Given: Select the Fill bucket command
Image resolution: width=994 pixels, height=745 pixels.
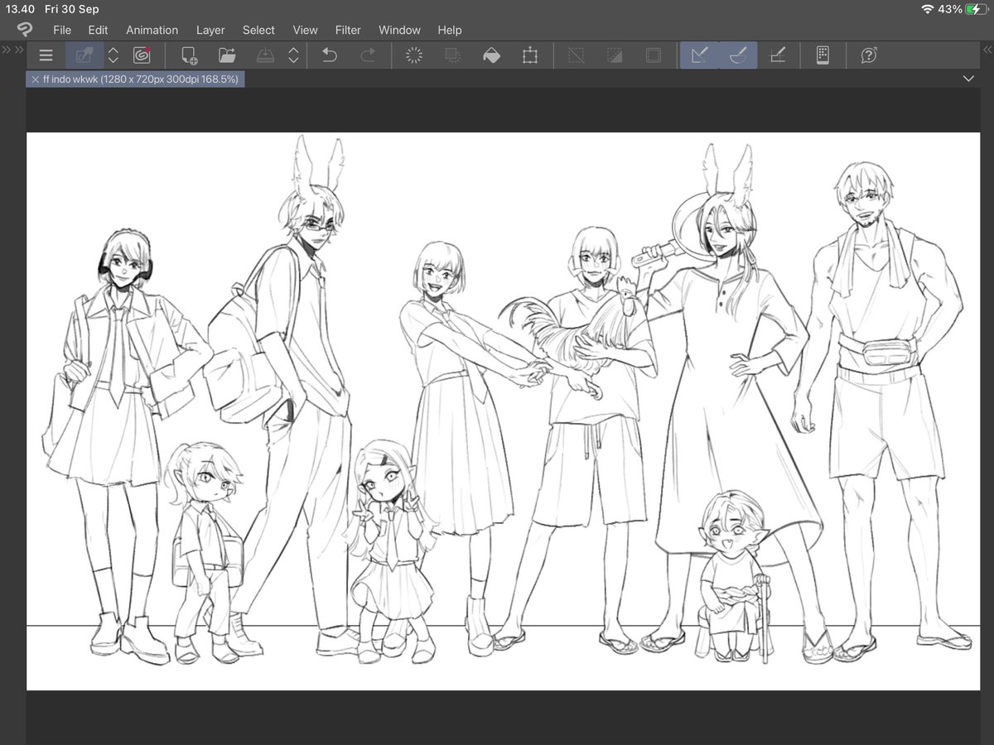Looking at the screenshot, I should (491, 55).
